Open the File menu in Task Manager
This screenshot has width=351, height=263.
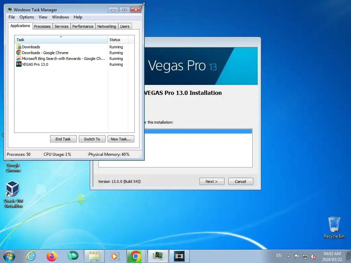12,17
